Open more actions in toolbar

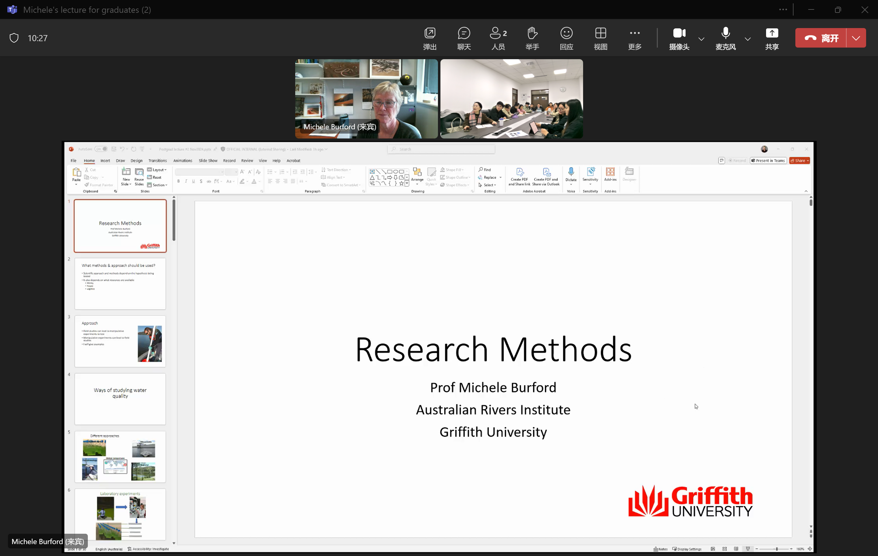pos(634,38)
